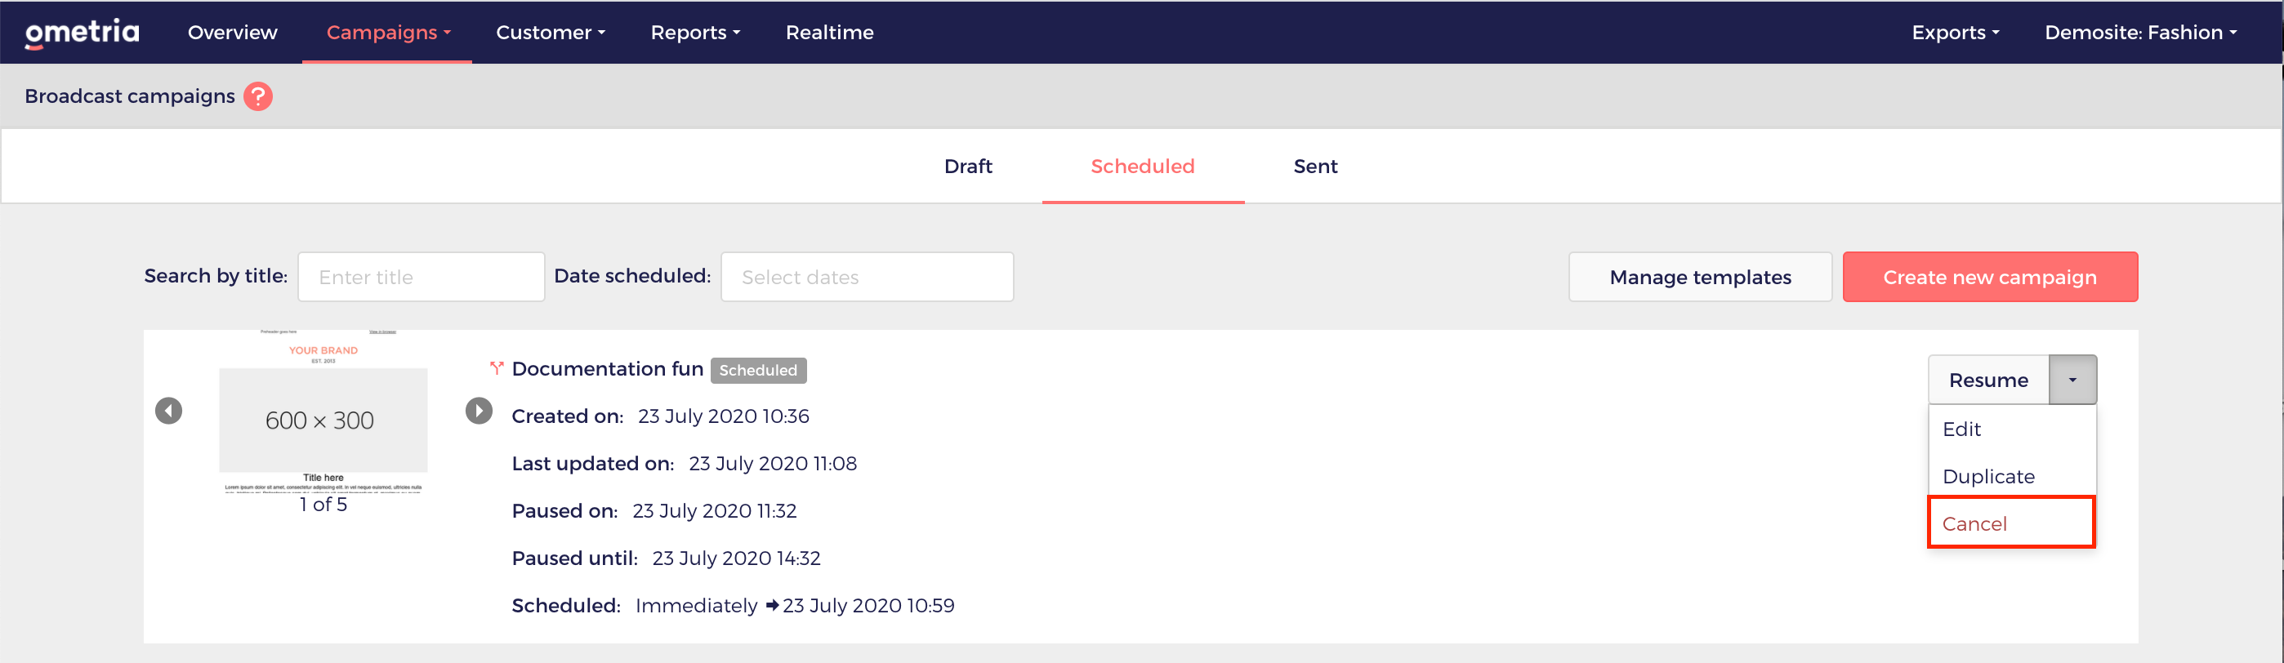
Task: Show previous template preview with left arrow
Action: [168, 411]
